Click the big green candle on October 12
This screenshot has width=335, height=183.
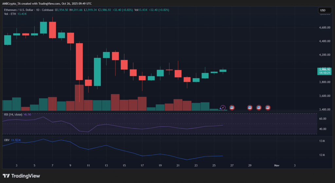97,72
